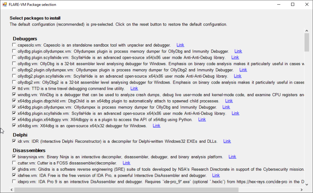Disable the ghidra.vm package checkbox
Viewport: 313px width, 193px height.
pyautogui.click(x=14, y=169)
